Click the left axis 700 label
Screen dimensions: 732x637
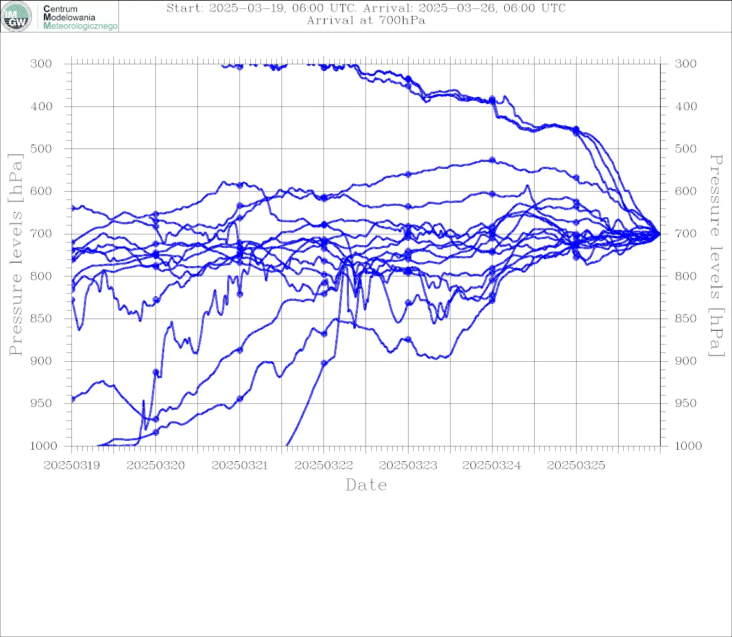(x=41, y=233)
